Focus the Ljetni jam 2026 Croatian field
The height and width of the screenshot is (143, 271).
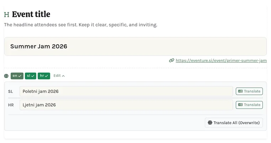pos(126,105)
